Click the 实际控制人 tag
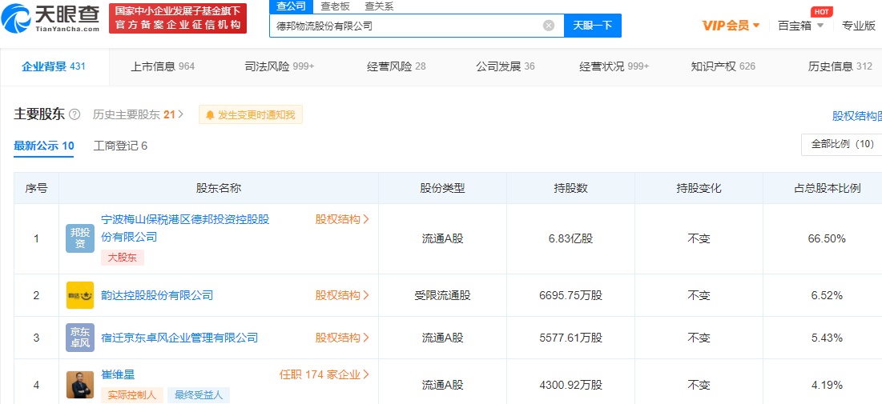The width and height of the screenshot is (882, 404). [132, 394]
